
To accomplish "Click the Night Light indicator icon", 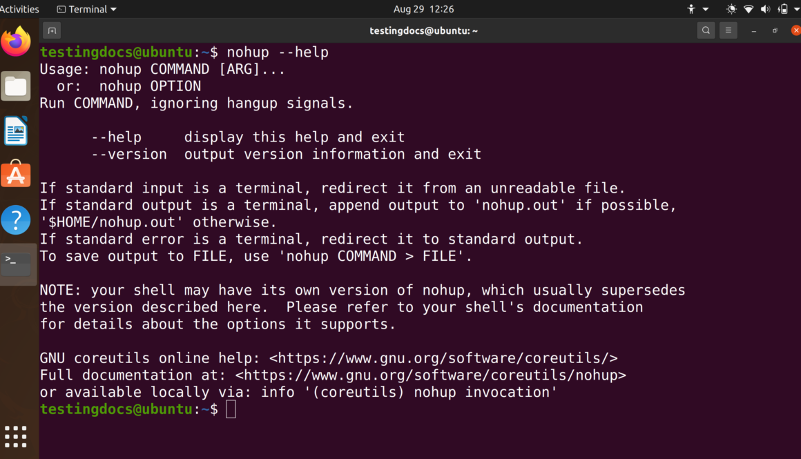I will pyautogui.click(x=731, y=9).
